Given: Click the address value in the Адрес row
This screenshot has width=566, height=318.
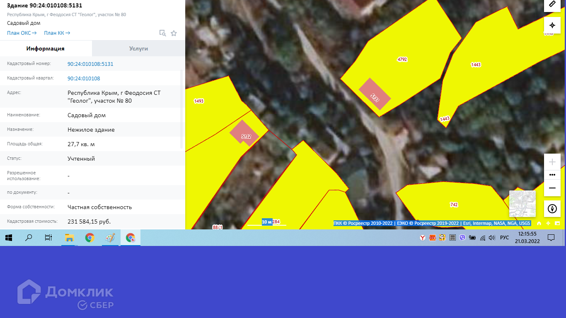Looking at the screenshot, I should [x=114, y=96].
